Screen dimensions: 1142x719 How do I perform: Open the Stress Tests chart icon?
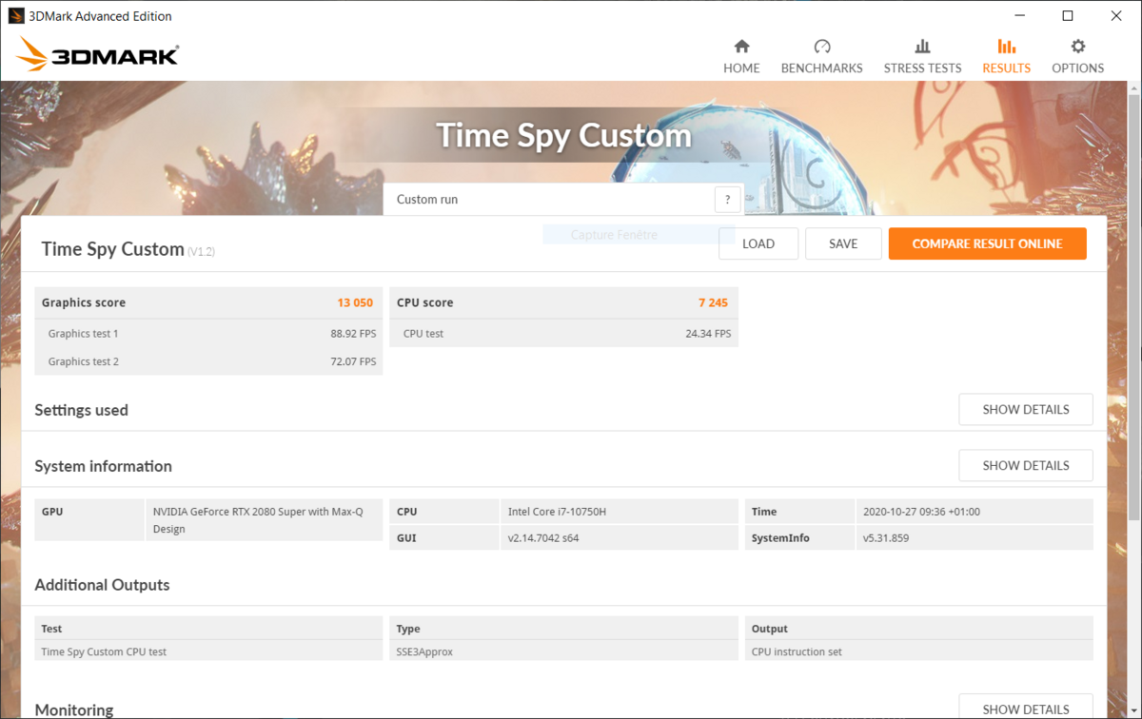pos(922,46)
